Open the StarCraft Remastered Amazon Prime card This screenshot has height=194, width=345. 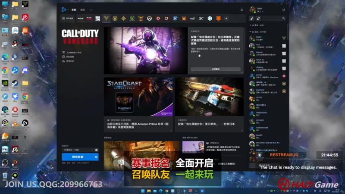tap(138, 105)
